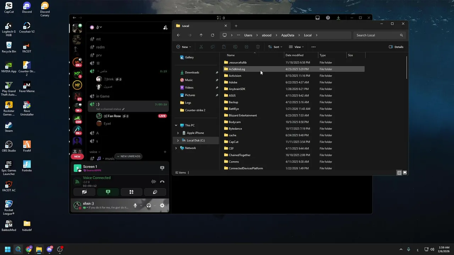Open Discord voice connection info icon
The image size is (454, 255).
point(77,182)
